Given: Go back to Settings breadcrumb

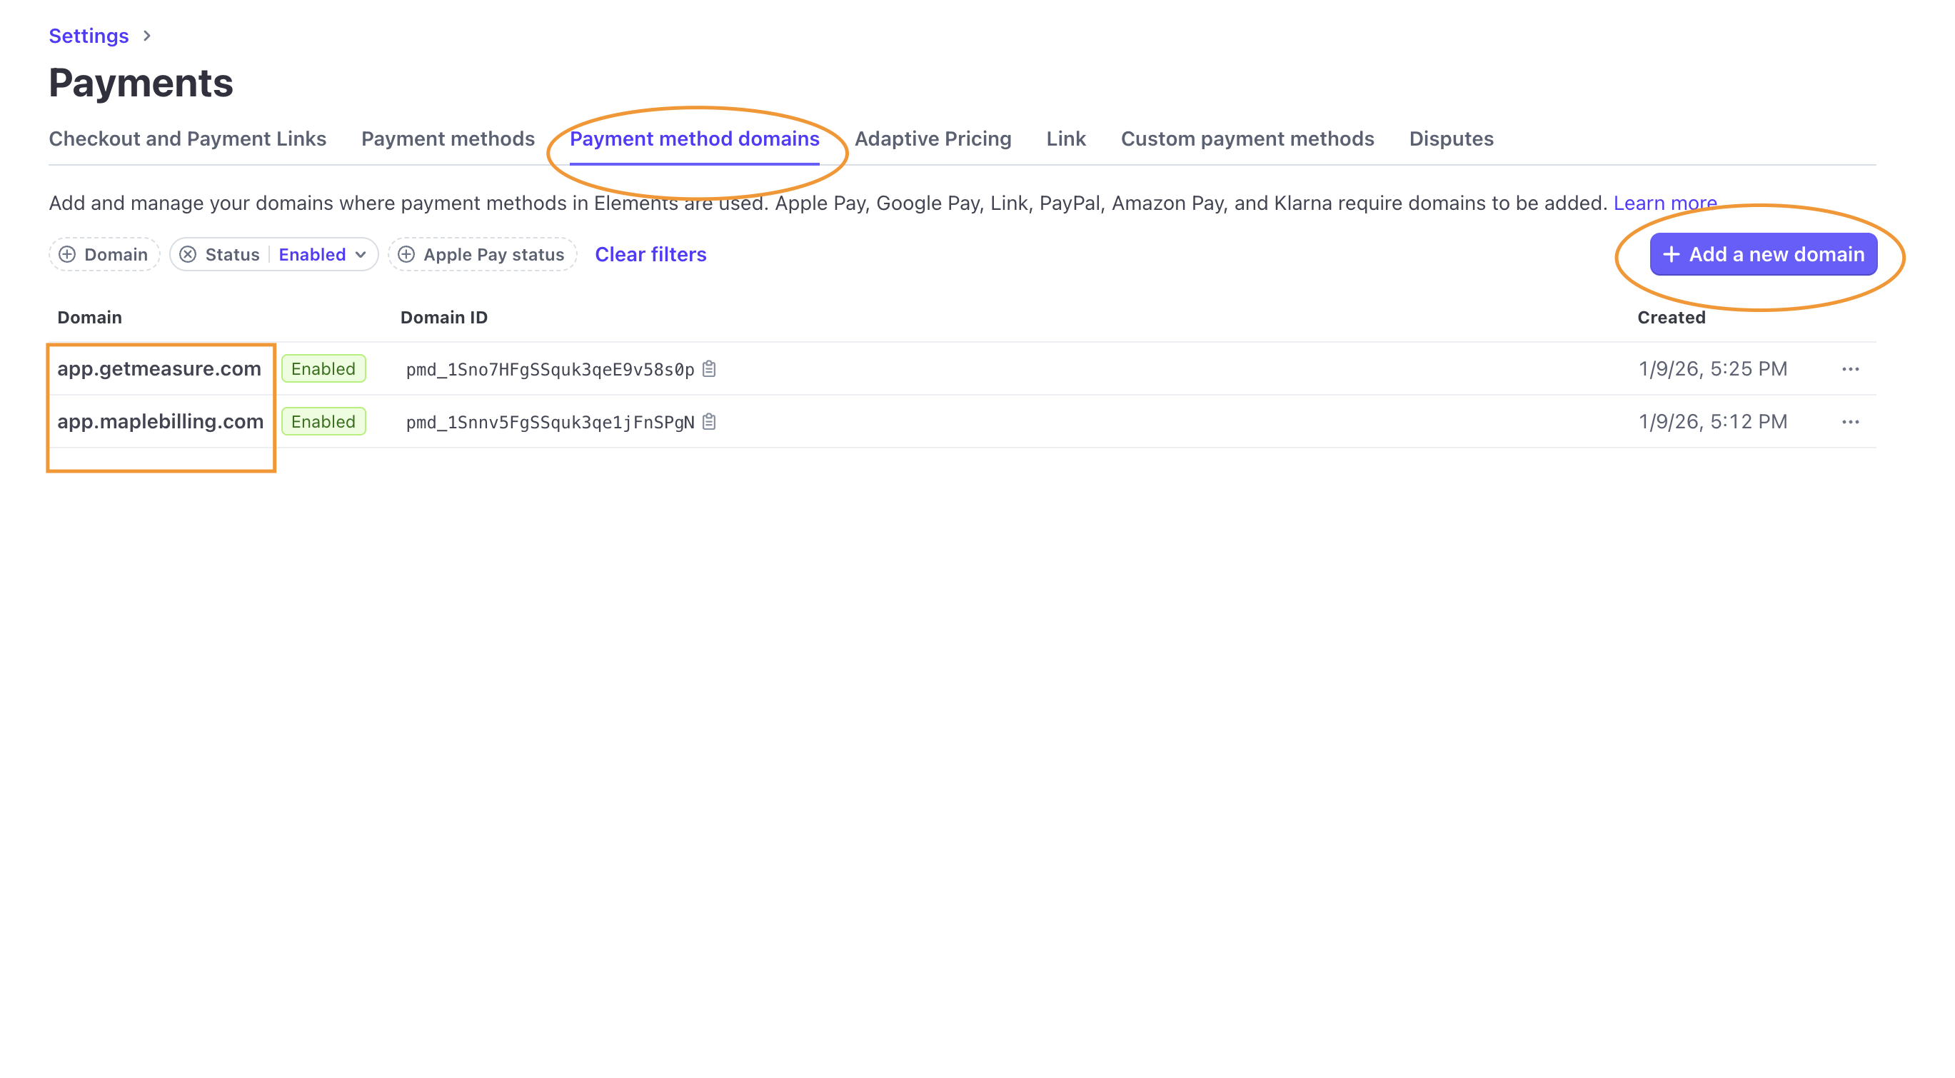Looking at the screenshot, I should point(89,36).
